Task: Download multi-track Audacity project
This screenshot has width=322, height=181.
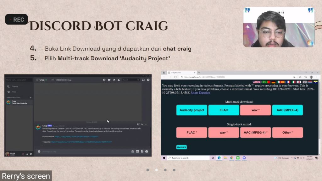Action: 192,110
